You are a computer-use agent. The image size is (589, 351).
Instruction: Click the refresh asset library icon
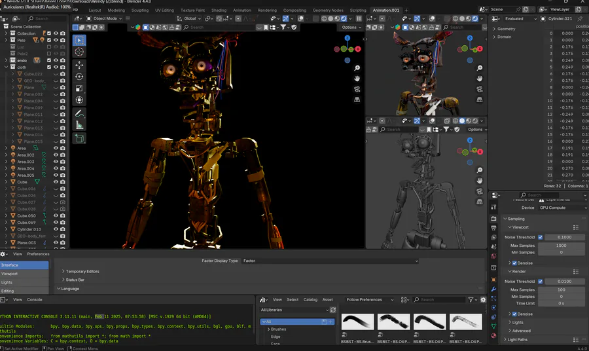pos(333,310)
